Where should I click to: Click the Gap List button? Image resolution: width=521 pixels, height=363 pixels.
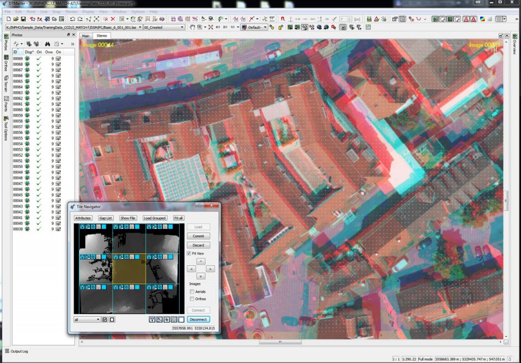click(x=106, y=218)
